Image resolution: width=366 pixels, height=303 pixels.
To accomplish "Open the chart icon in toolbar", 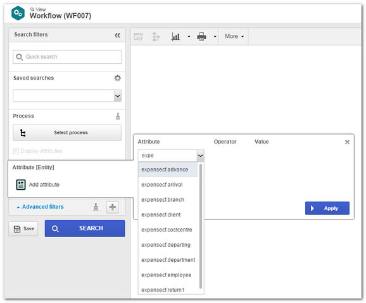I will pyautogui.click(x=175, y=37).
